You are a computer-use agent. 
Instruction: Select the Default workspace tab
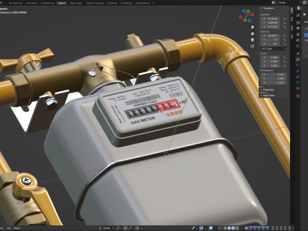tap(62, 3)
